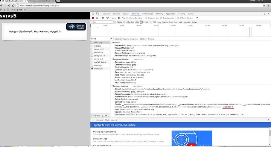Switch to the Response tab of request
The width and height of the screenshot is (271, 147).
coord(134,39)
